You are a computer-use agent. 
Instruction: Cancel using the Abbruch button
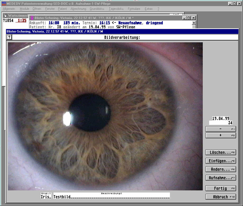pos(220,197)
